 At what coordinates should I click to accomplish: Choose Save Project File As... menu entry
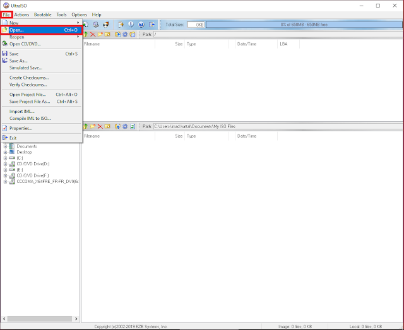pos(41,102)
